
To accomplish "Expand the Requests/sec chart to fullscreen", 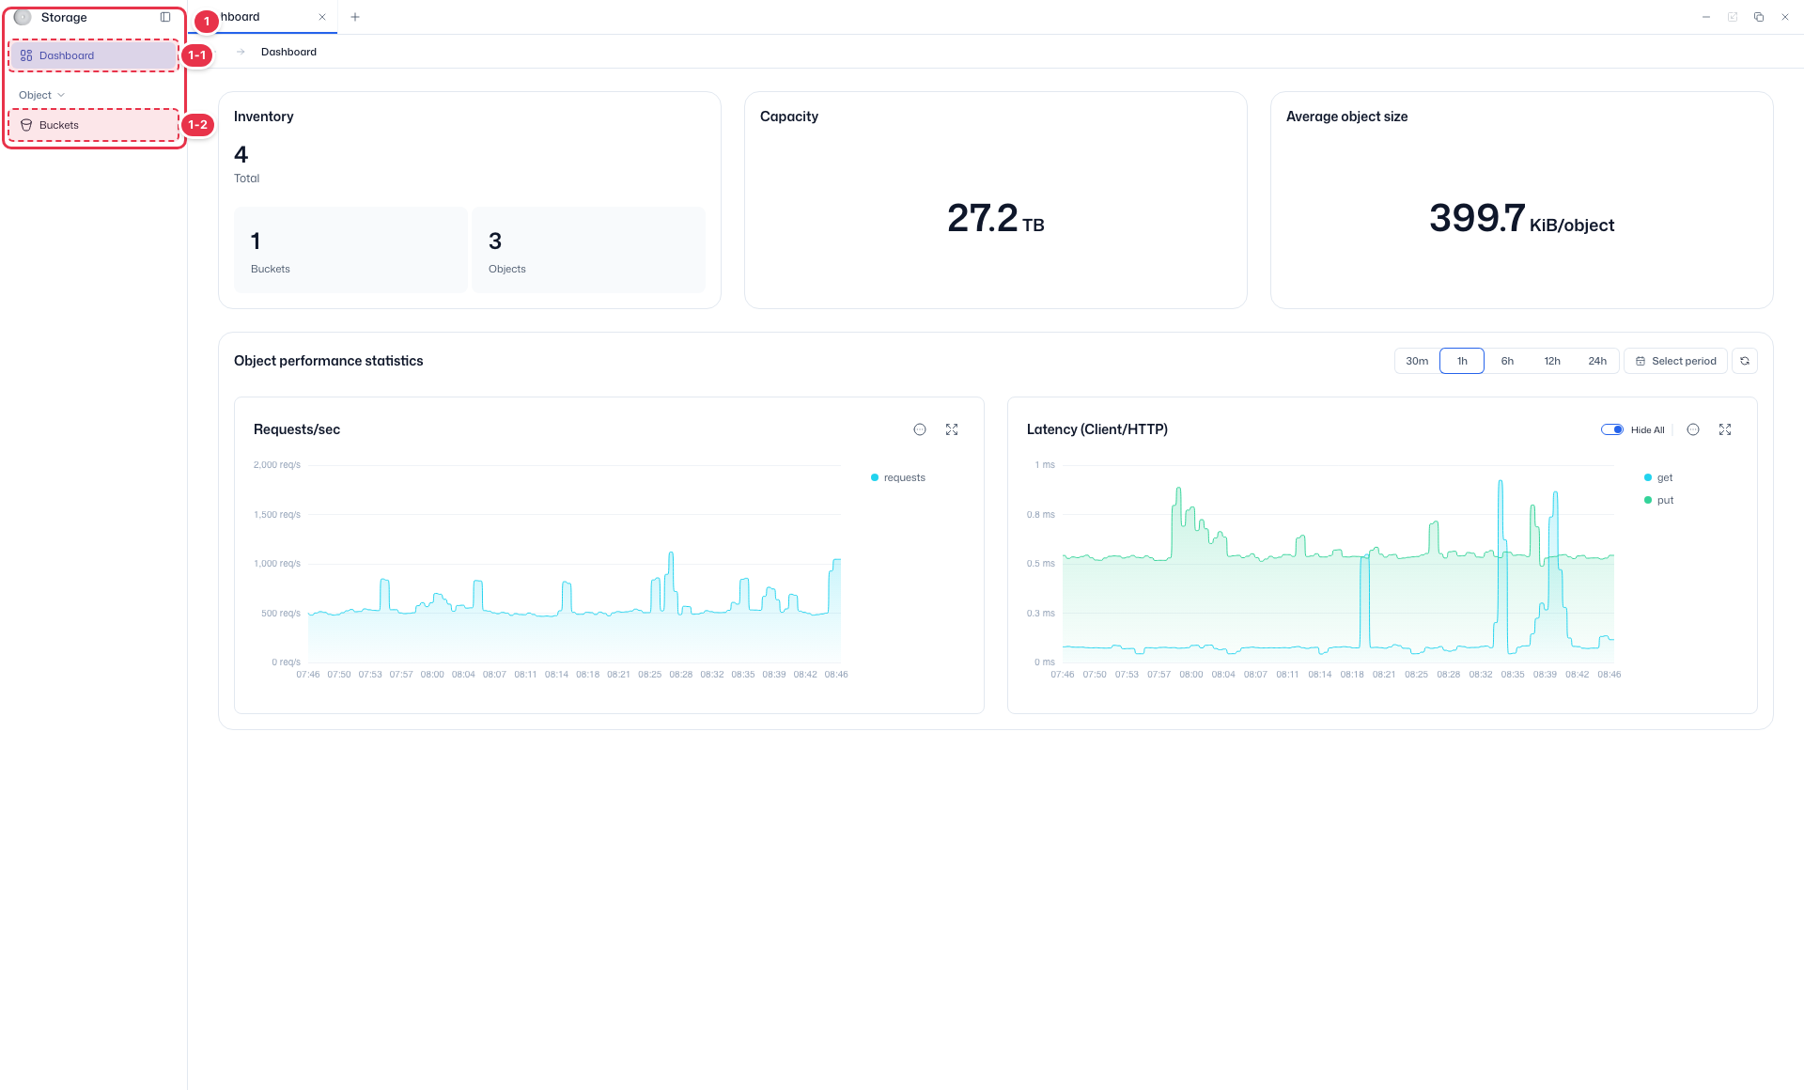I will (952, 429).
